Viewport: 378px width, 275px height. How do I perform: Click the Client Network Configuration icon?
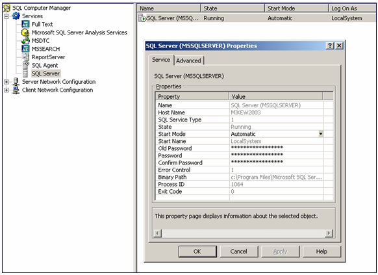[x=16, y=90]
